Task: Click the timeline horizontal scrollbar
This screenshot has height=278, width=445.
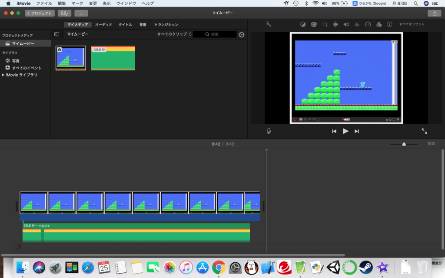Action: pos(173,255)
